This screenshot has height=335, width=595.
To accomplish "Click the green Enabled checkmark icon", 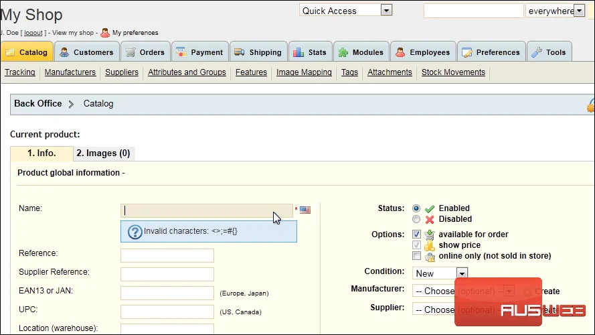I will pos(430,208).
